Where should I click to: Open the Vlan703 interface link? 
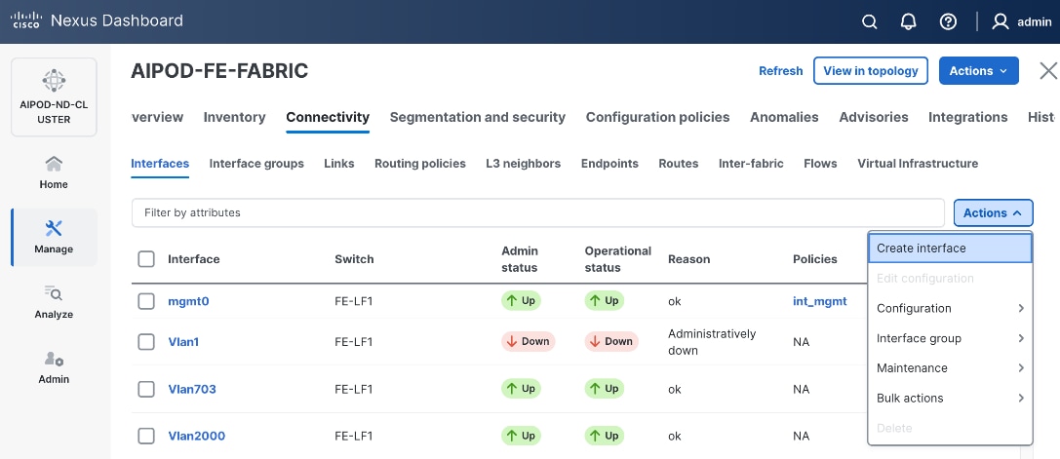pos(192,389)
